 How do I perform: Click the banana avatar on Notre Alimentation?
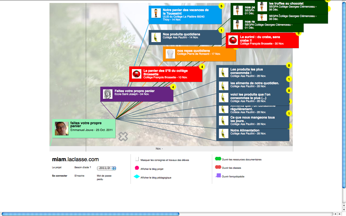(x=224, y=133)
